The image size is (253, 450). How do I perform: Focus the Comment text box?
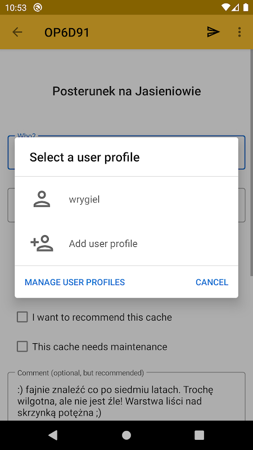point(126,397)
